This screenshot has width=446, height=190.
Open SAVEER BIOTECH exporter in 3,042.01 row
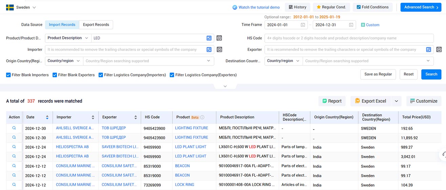point(120,156)
